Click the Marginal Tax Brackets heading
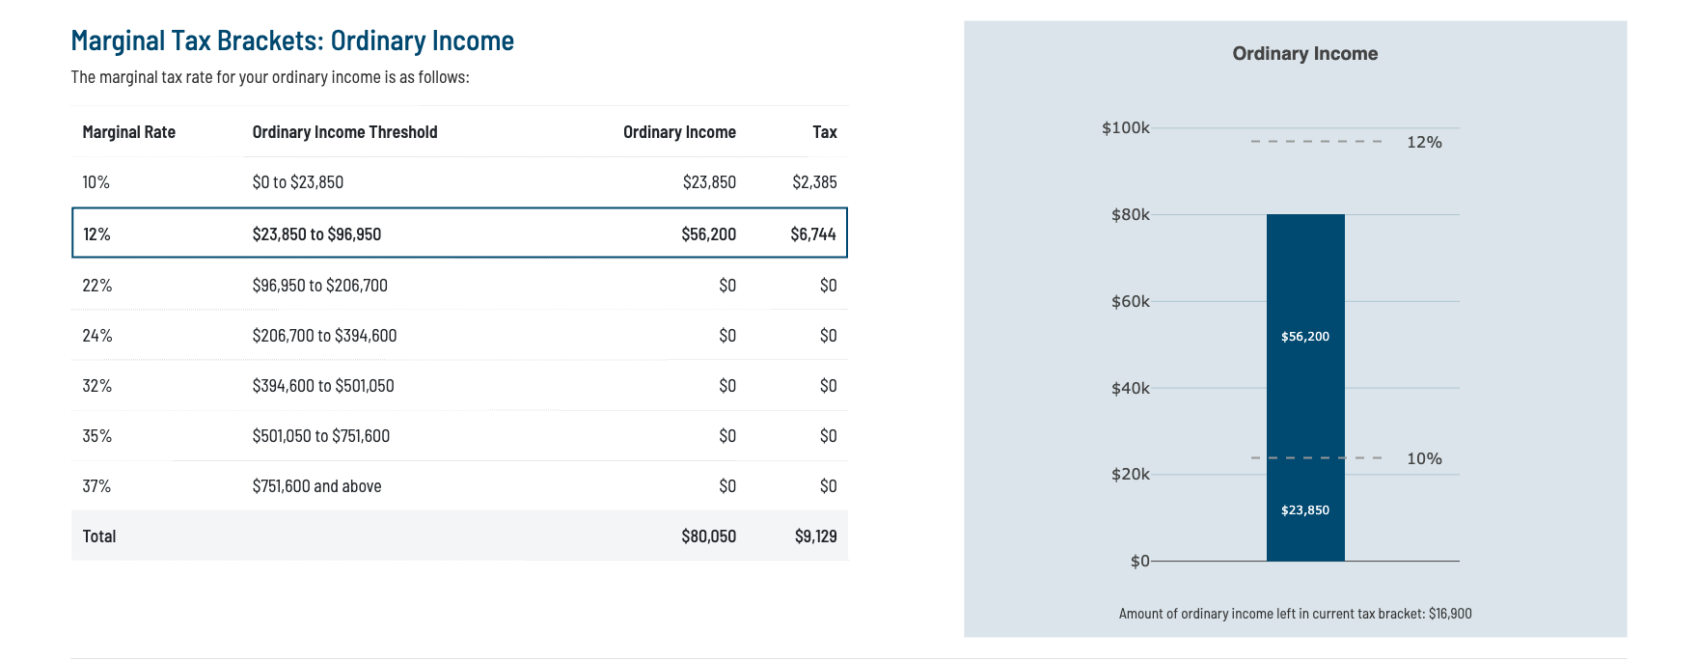 (292, 41)
